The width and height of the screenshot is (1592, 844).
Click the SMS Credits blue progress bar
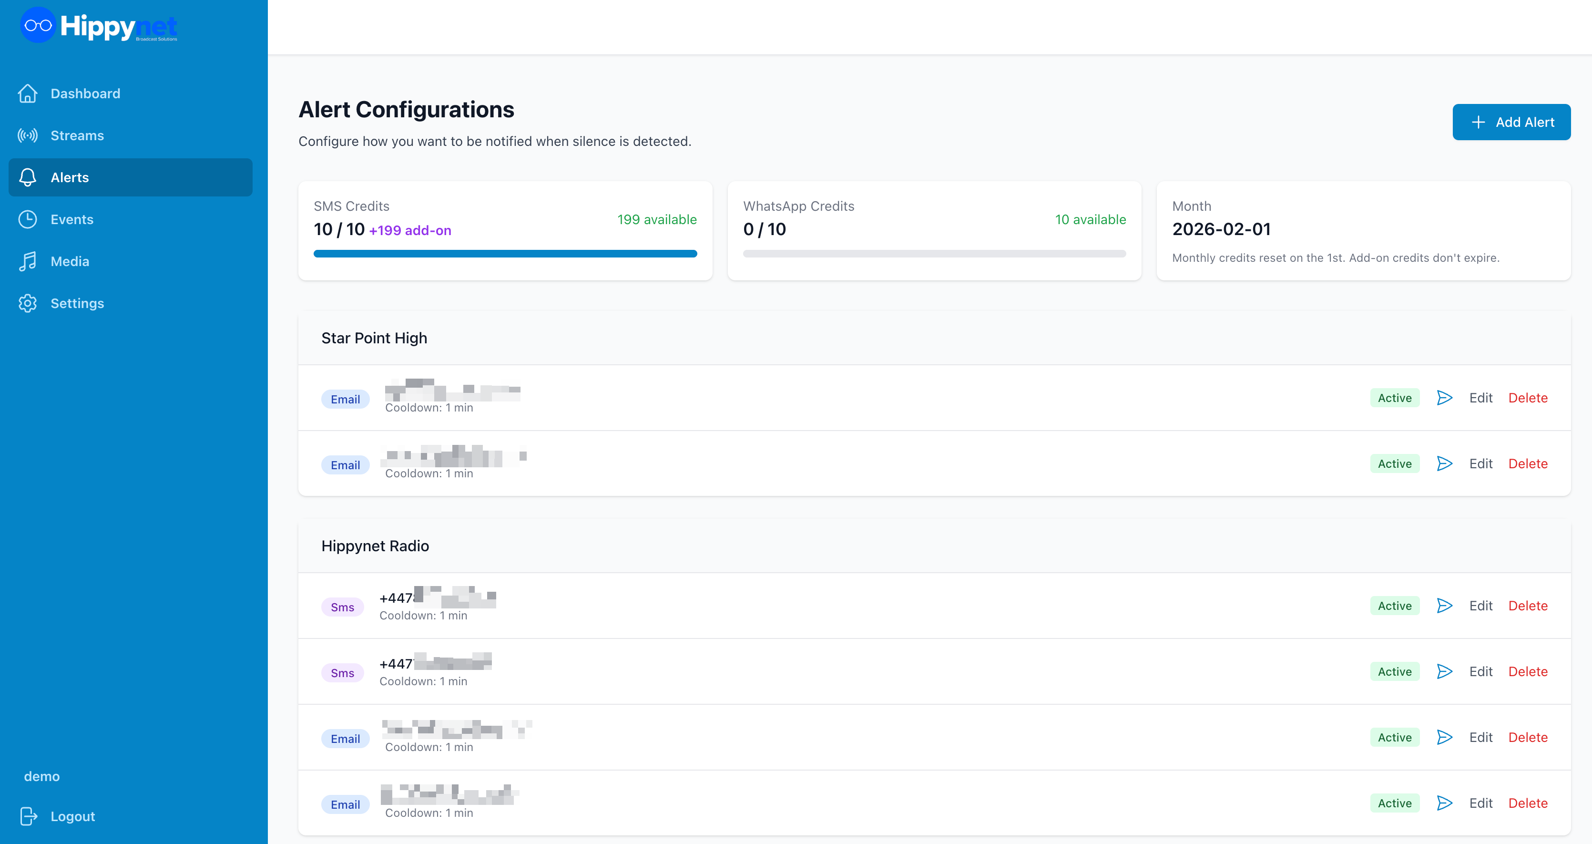pos(505,254)
